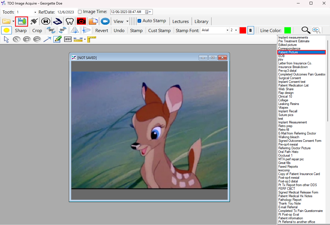Click the tooth icon in toolbar
330x225 pixels.
pos(69,21)
